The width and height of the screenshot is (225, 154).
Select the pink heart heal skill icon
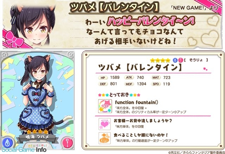tap(105, 124)
